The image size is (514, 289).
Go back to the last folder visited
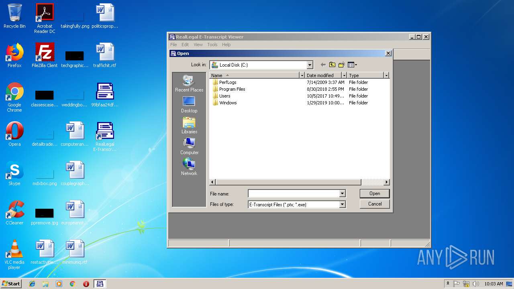[323, 65]
